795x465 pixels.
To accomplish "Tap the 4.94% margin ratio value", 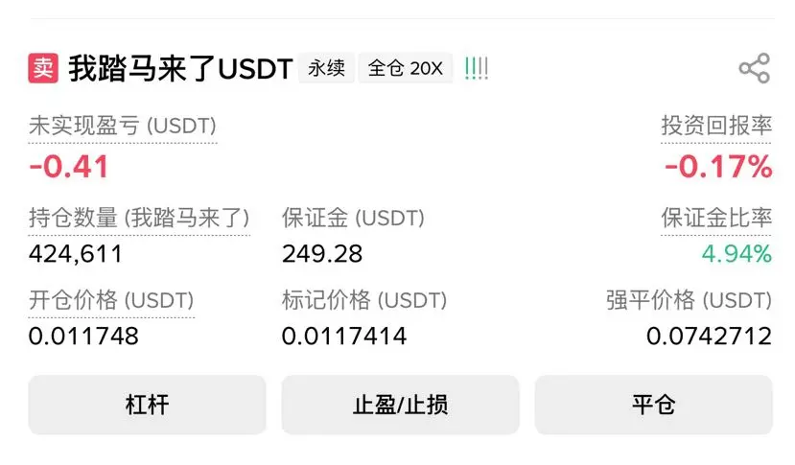I will click(737, 253).
